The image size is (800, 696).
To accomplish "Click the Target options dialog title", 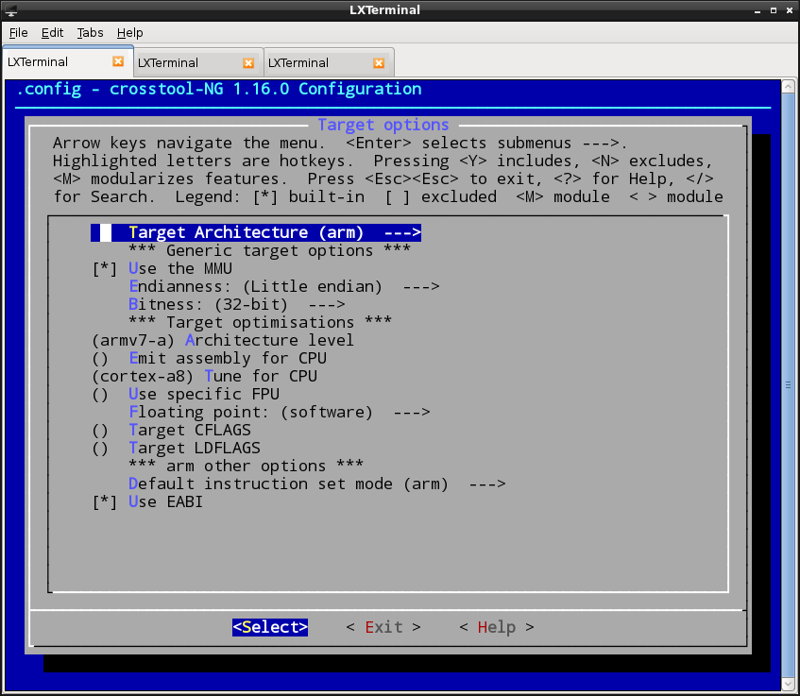I will [383, 125].
